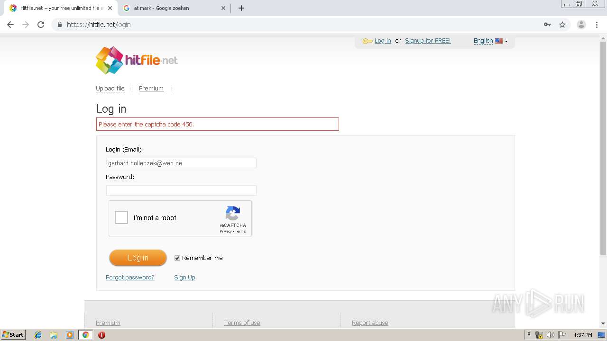Open saved passwords key icon in address bar

(547, 25)
